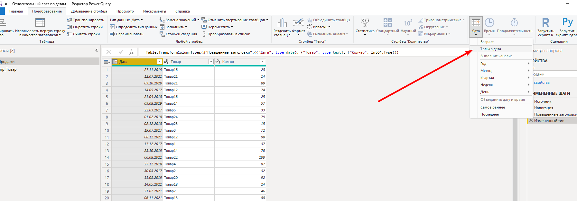Select Последнее menu item
This screenshot has height=201, width=577.
pyautogui.click(x=501, y=114)
